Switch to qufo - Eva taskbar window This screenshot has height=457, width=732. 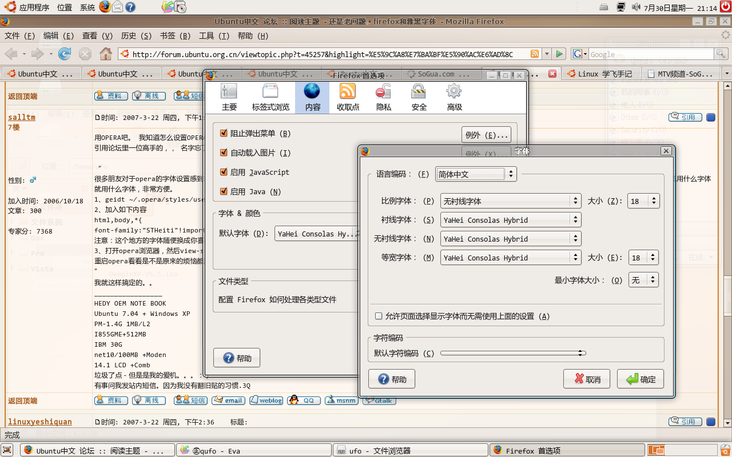(253, 450)
